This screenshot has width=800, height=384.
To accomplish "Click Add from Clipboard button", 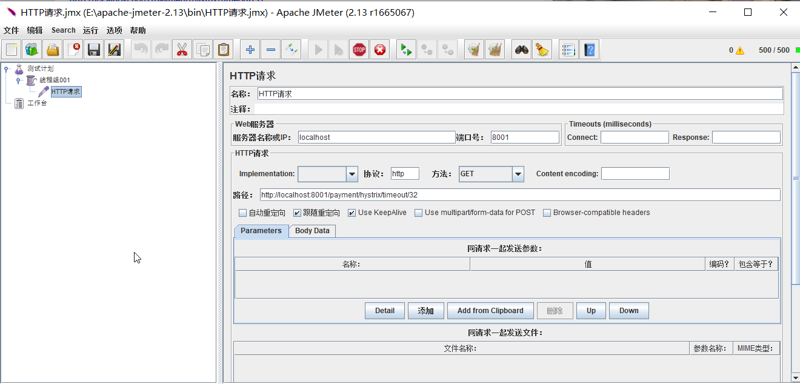I will click(490, 311).
